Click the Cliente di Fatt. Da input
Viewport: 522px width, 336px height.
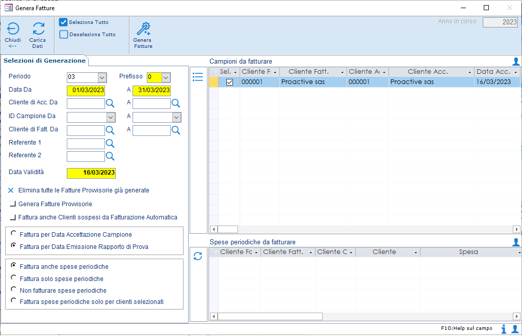click(86, 131)
